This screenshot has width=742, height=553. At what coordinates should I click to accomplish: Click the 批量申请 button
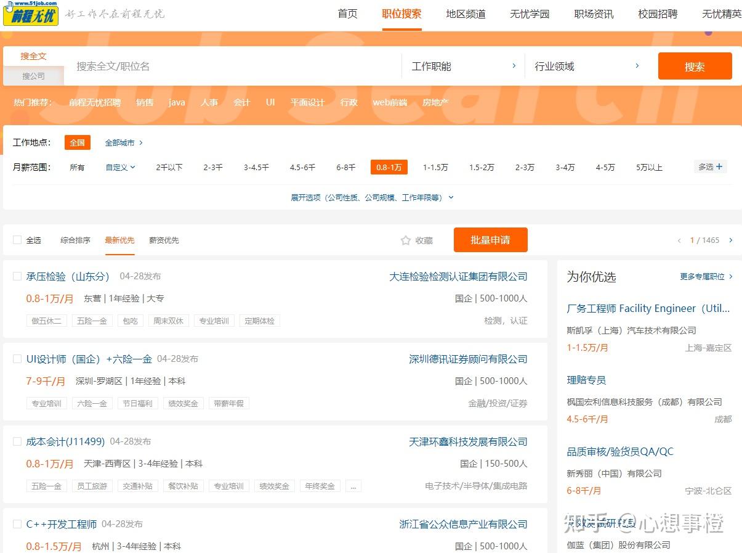click(491, 240)
